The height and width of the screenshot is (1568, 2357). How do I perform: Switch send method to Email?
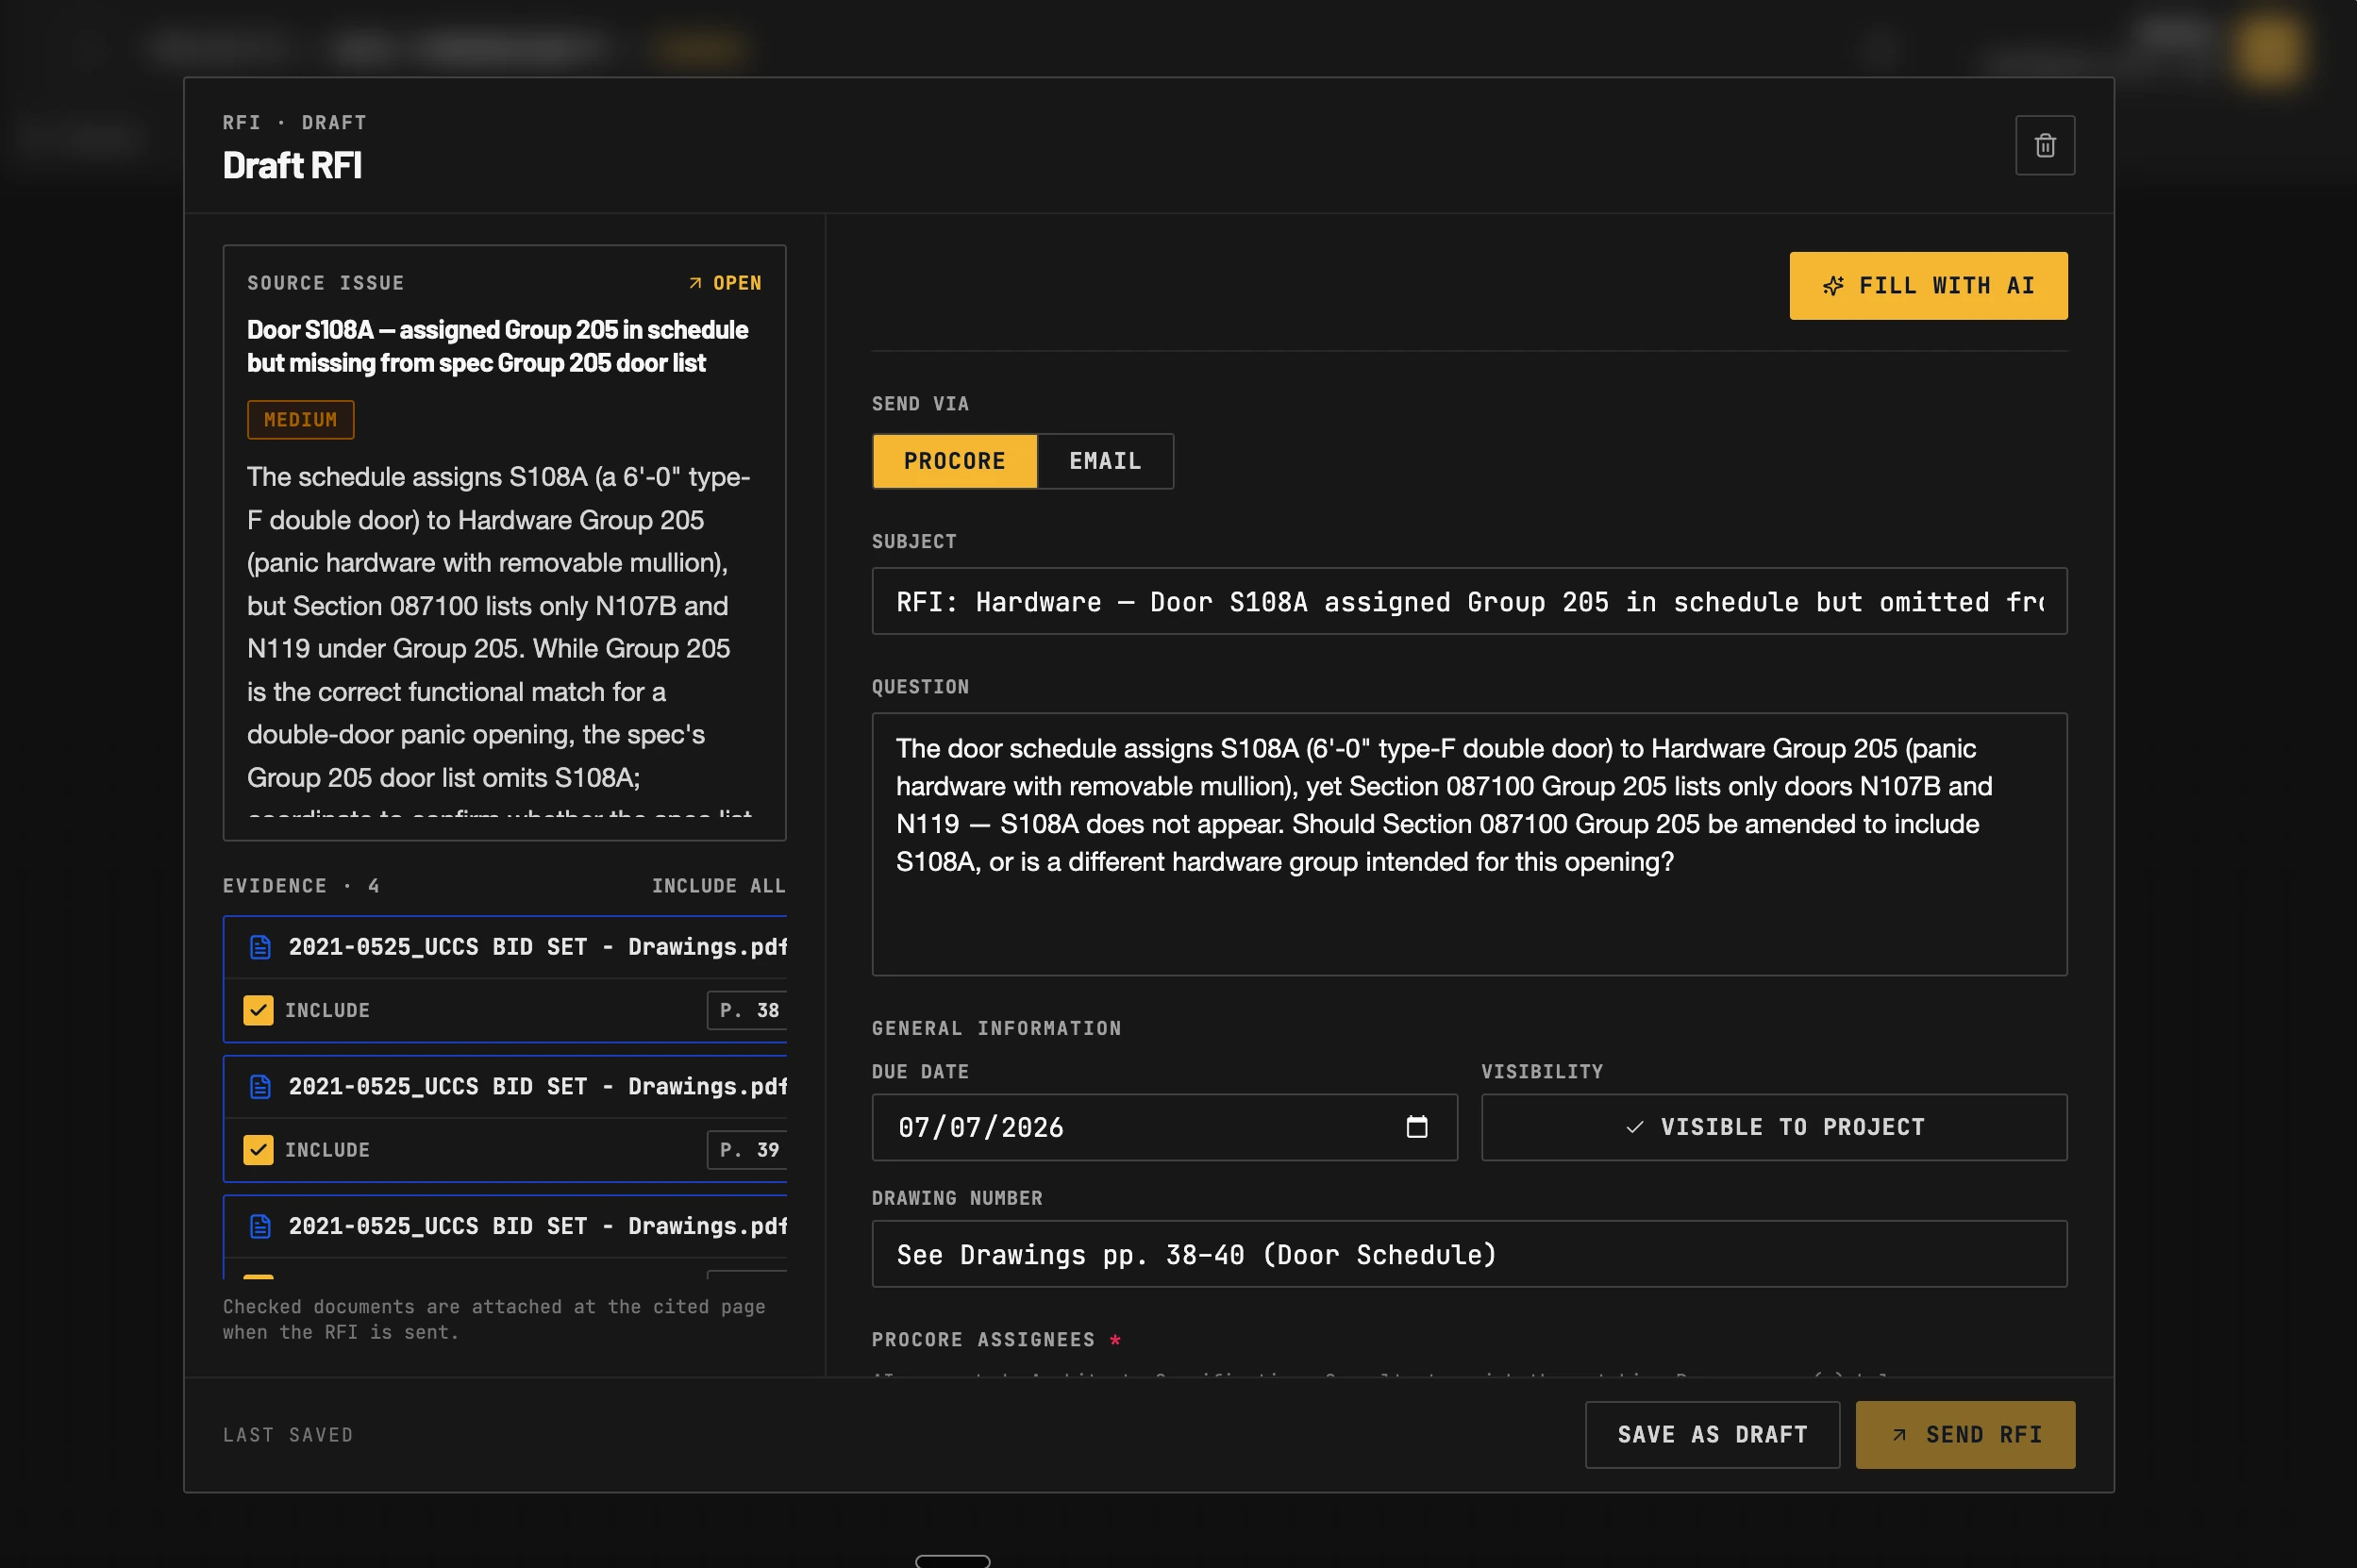click(x=1105, y=461)
